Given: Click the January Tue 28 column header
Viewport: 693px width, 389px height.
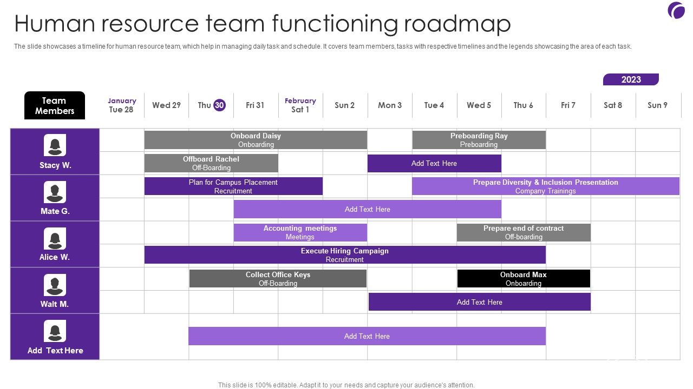Looking at the screenshot, I should click(121, 105).
